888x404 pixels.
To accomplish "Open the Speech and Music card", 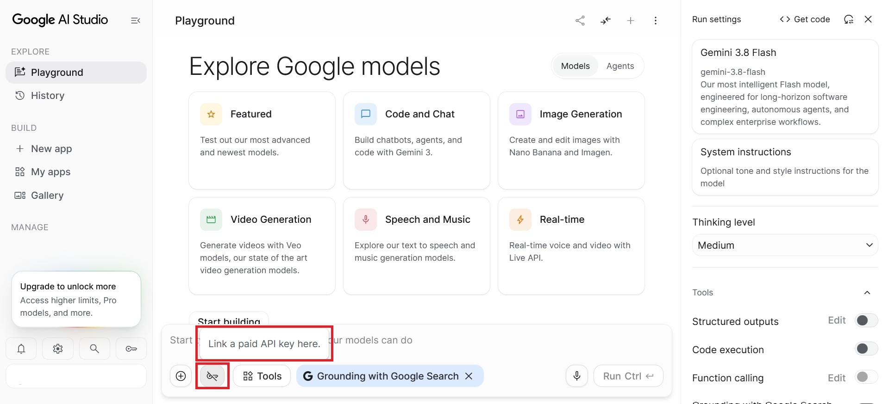I will (x=417, y=246).
